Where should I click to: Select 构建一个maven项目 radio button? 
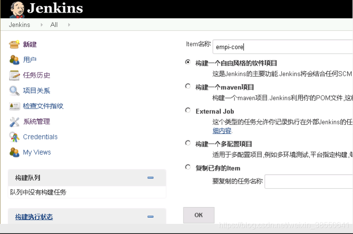(x=188, y=86)
